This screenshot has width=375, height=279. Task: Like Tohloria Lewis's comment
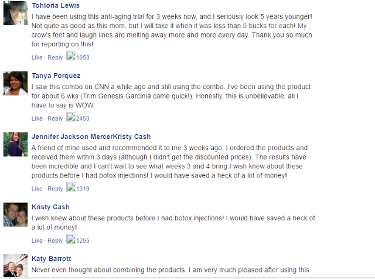tap(37, 57)
